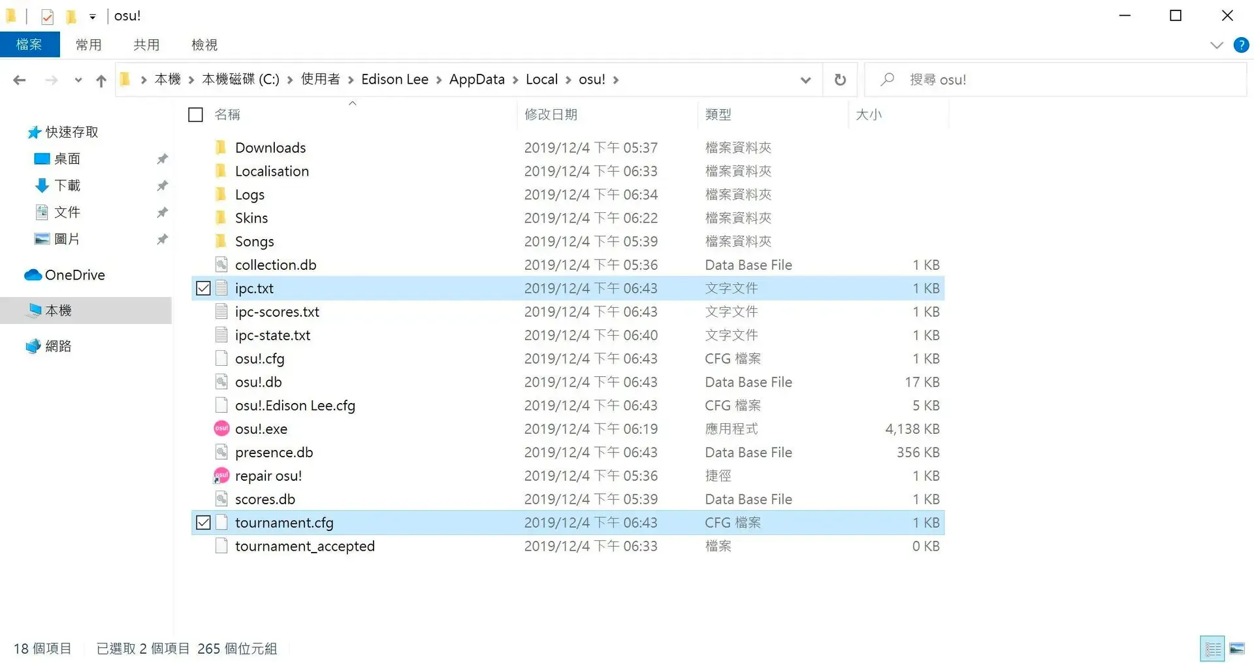
Task: Go back using the back arrow
Action: click(20, 80)
